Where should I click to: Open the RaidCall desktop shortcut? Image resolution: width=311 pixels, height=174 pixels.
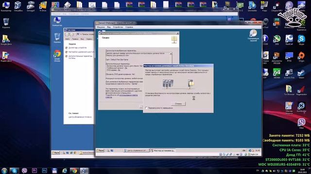tap(289, 40)
